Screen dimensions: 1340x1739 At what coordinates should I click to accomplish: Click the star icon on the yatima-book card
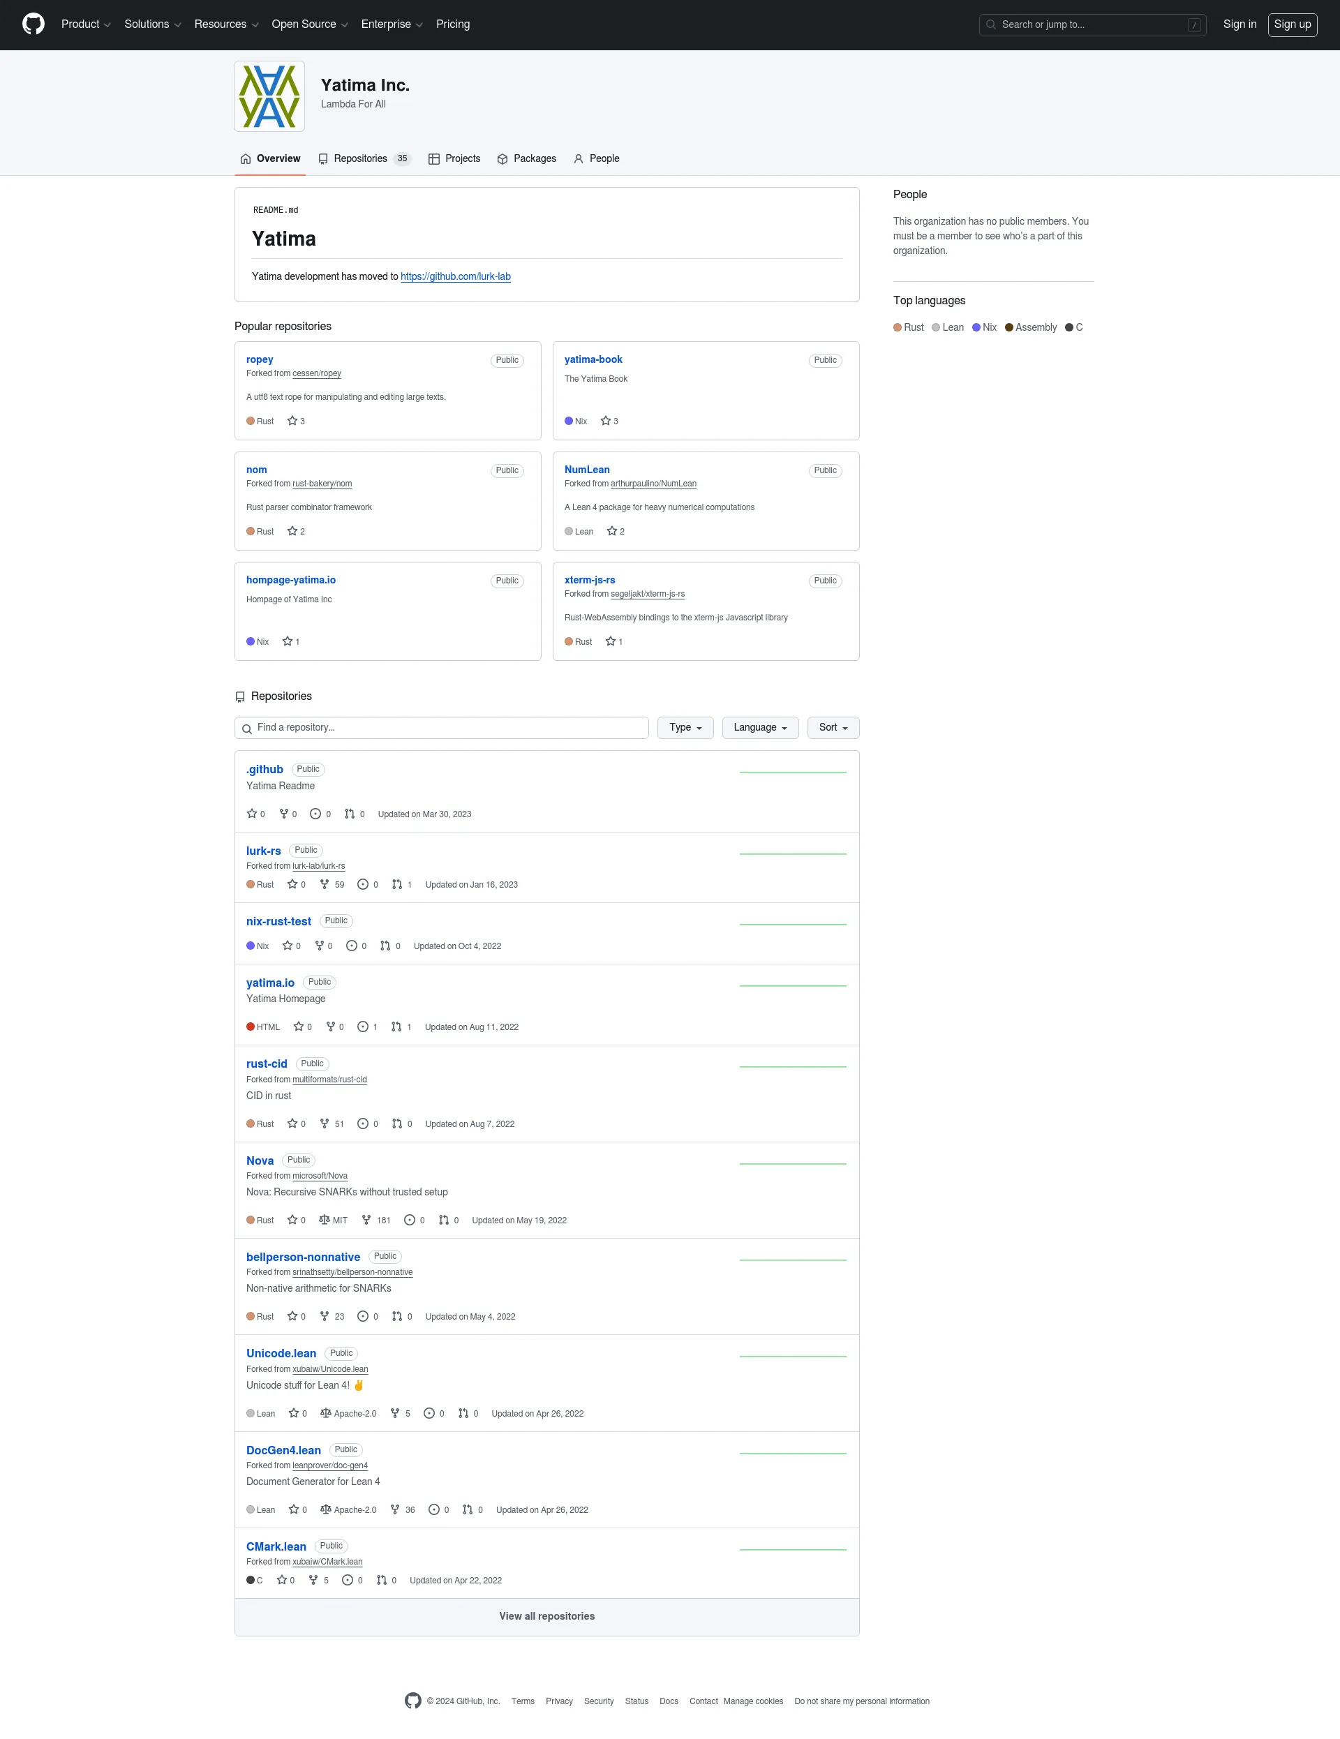[x=606, y=420]
